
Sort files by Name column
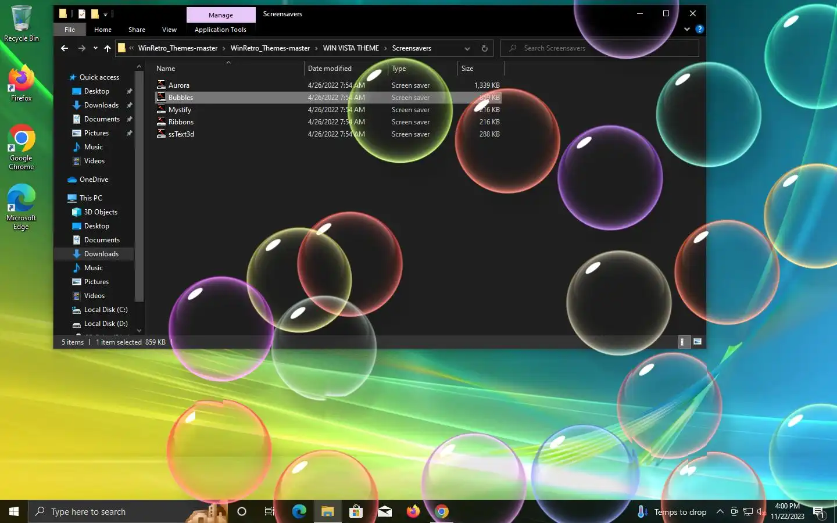[x=229, y=69]
